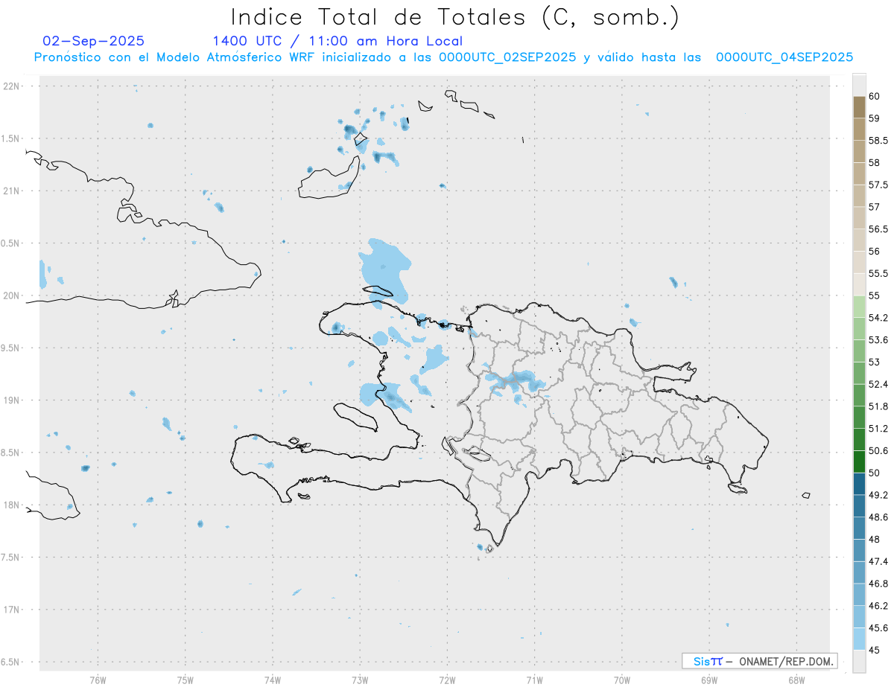
Task: Pick the brown swatch between 59 and 60
Action: click(859, 107)
